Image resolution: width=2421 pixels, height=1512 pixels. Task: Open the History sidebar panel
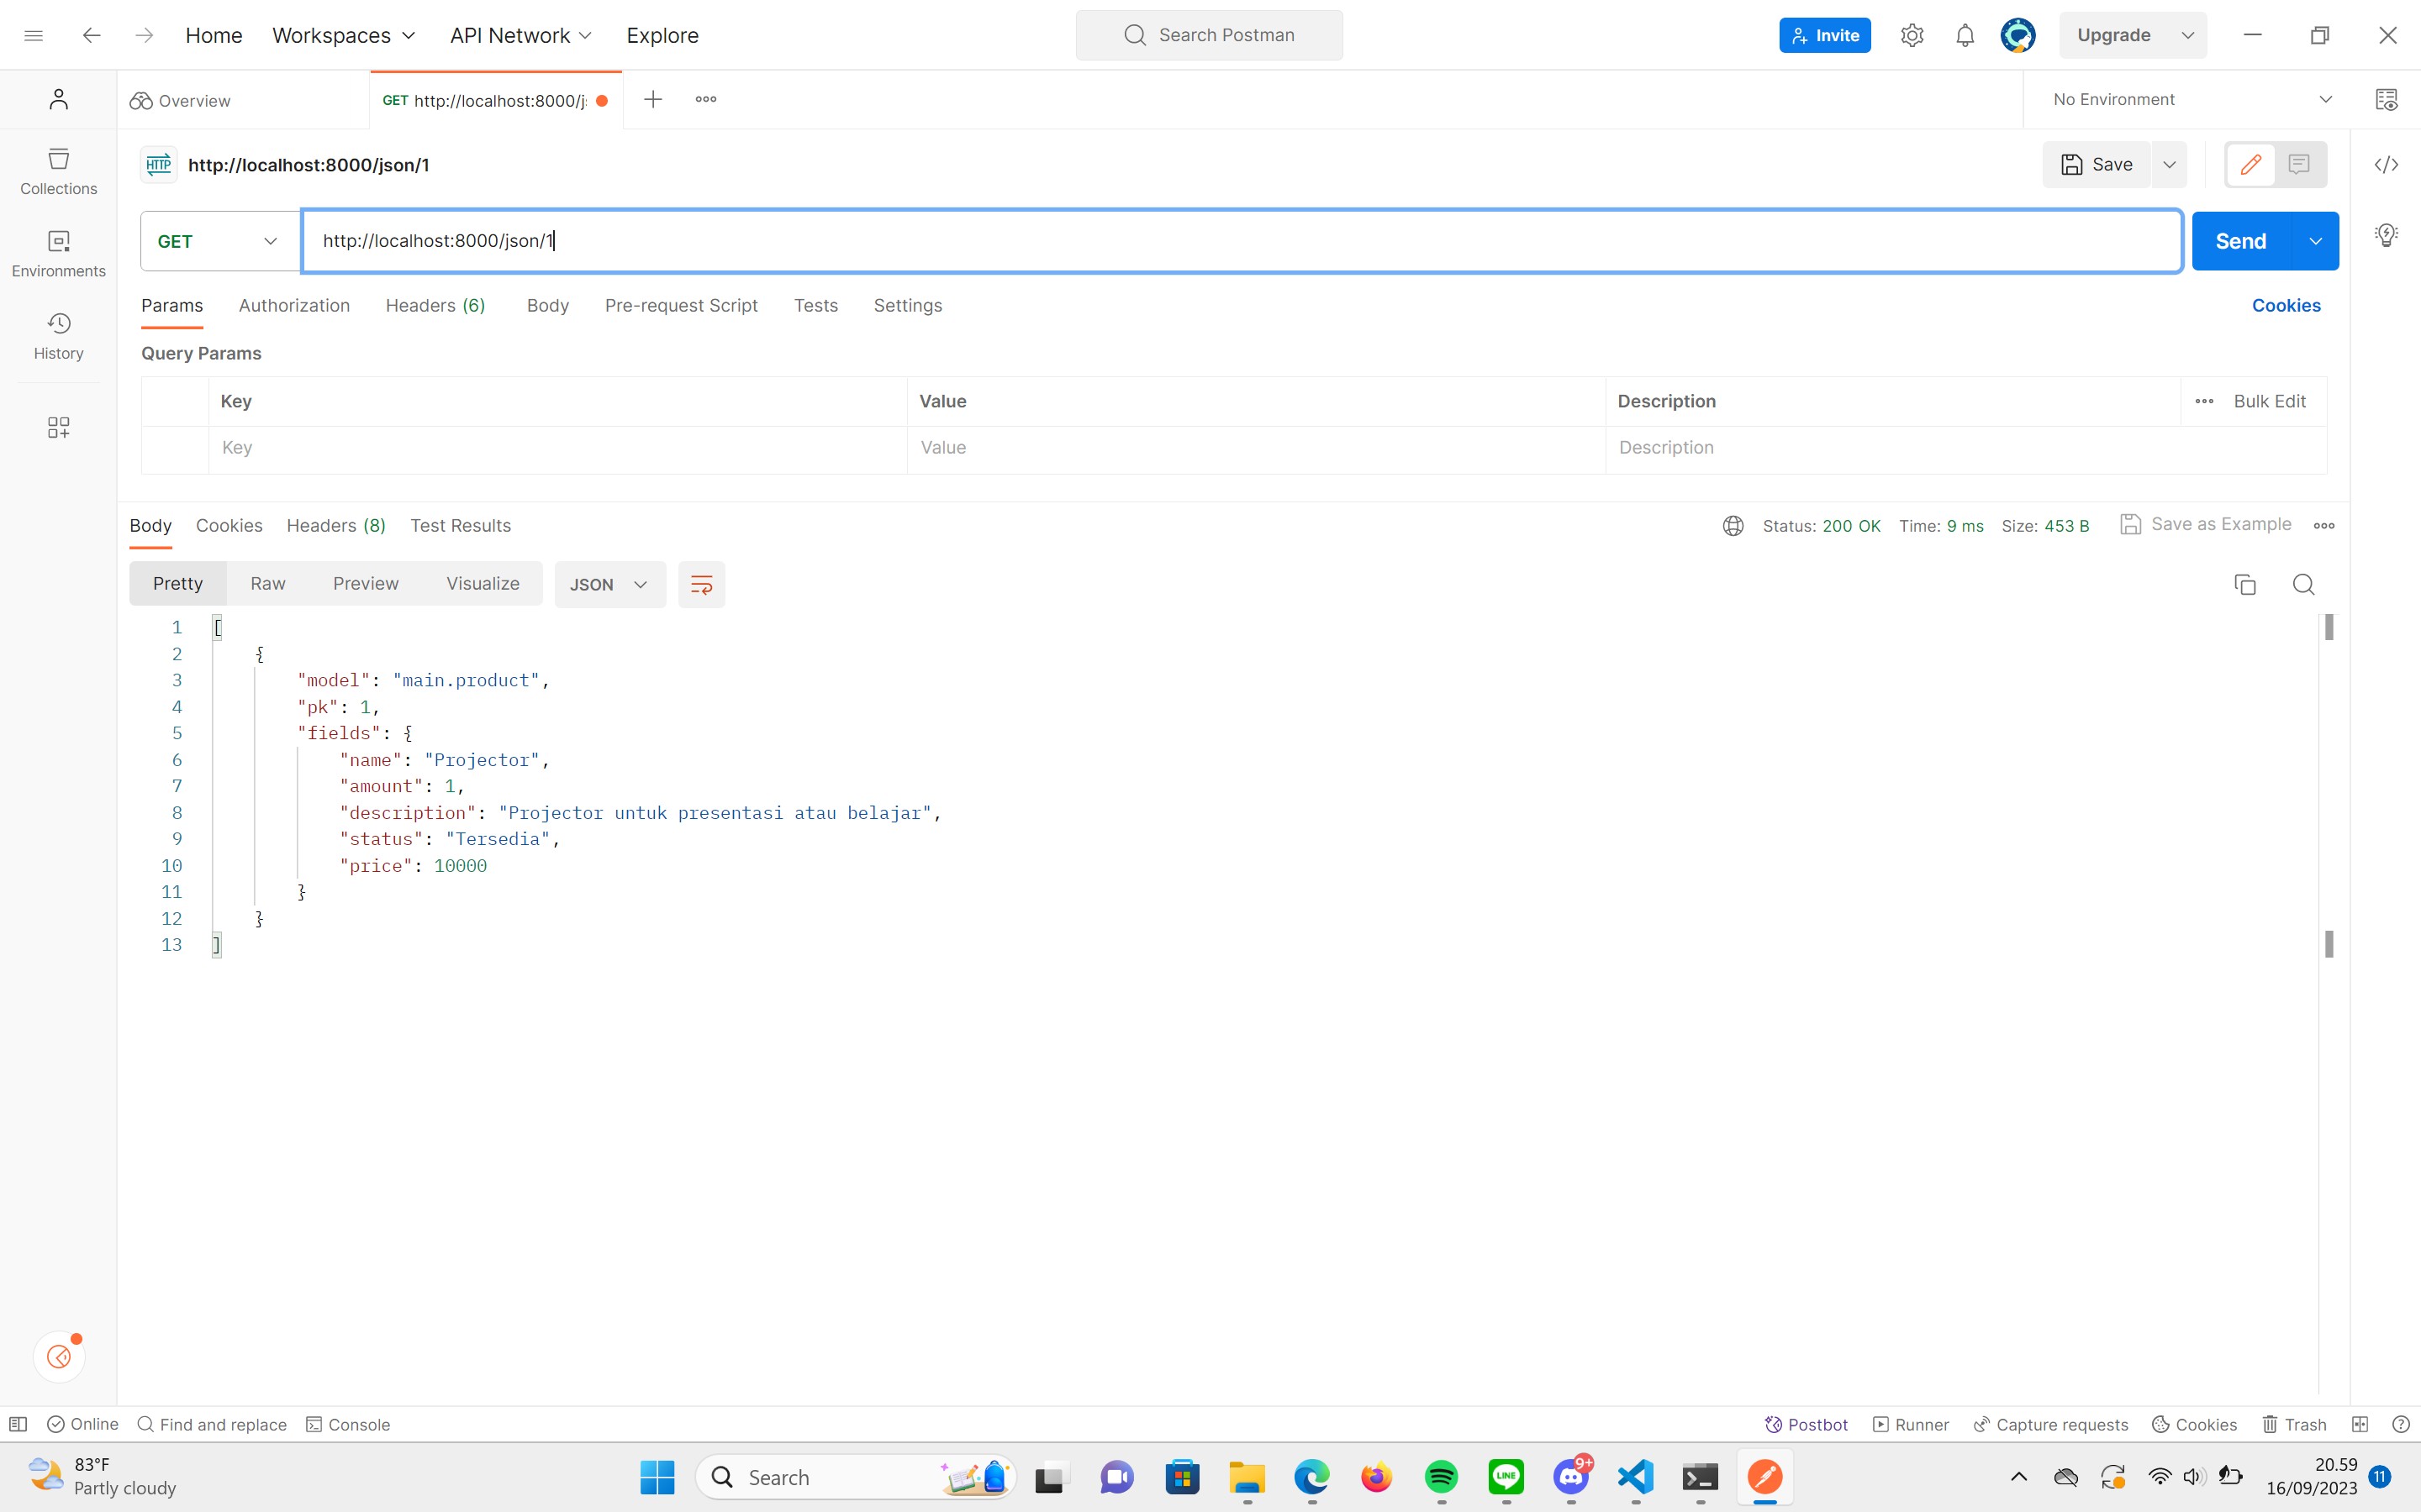pos(58,336)
